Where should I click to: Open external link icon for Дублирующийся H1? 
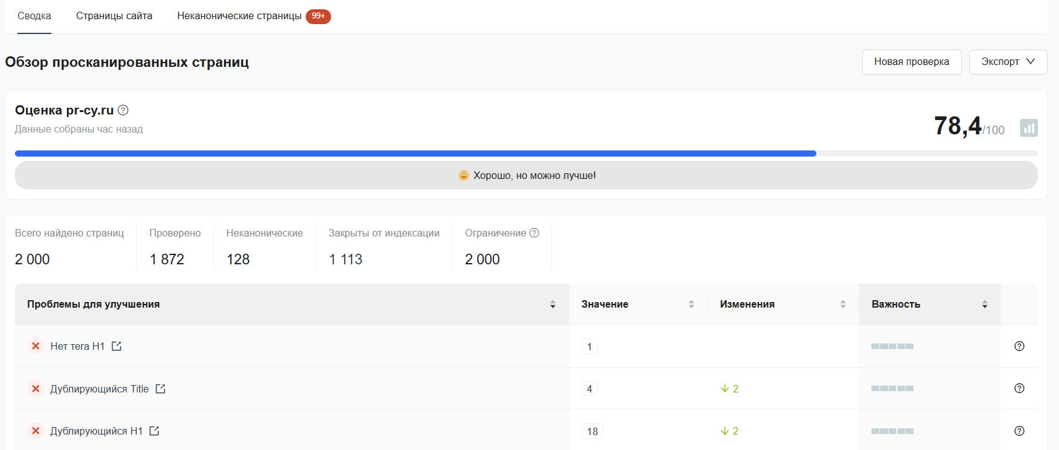154,431
